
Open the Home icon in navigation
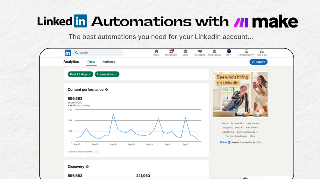(156, 51)
